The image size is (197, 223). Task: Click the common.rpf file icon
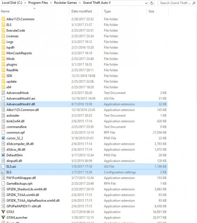tap(3, 132)
